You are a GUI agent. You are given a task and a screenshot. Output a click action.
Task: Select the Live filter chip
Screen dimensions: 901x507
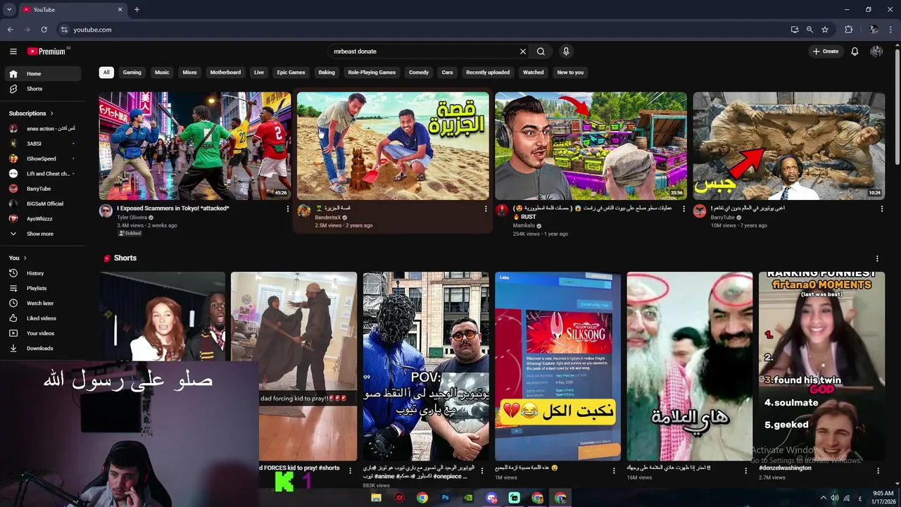(x=259, y=73)
